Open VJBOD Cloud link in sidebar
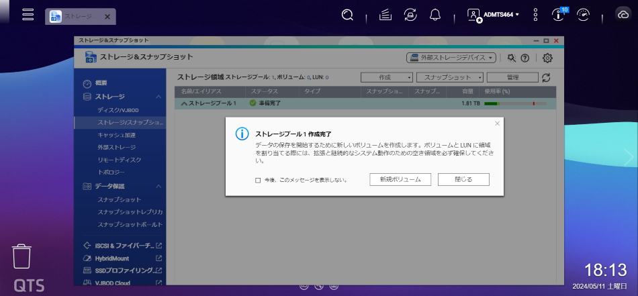The width and height of the screenshot is (638, 296). click(x=113, y=283)
